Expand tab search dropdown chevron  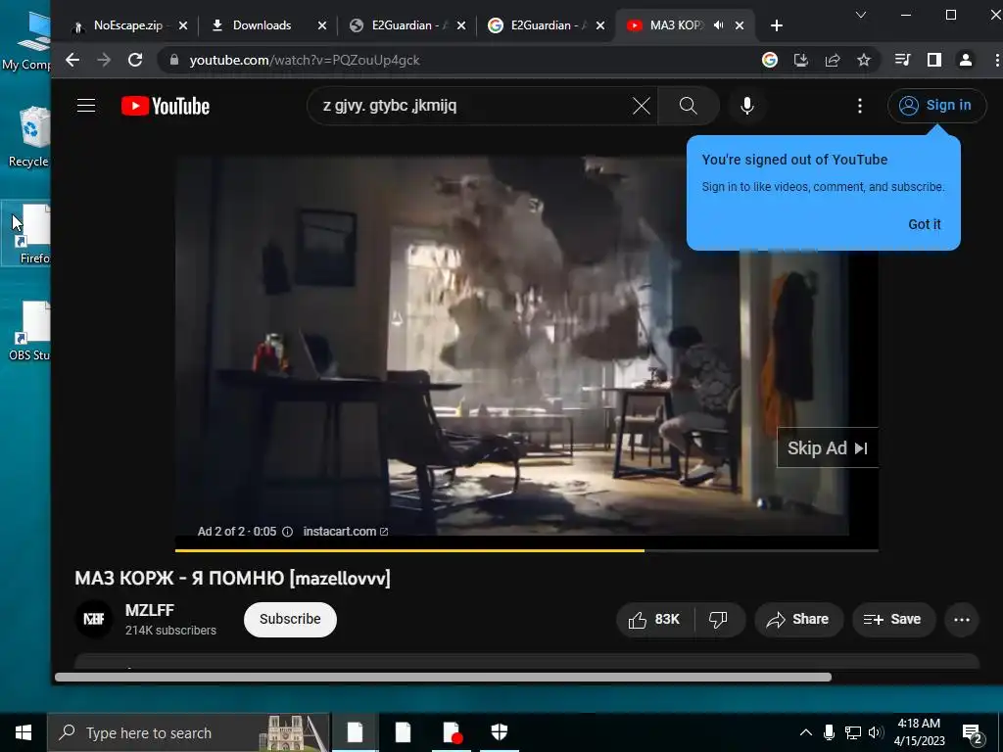[x=861, y=15]
